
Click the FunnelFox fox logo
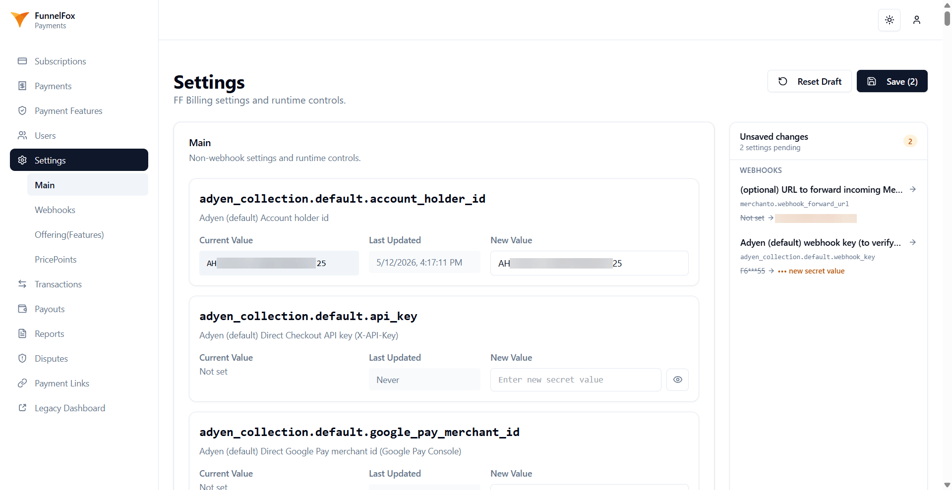click(x=20, y=20)
